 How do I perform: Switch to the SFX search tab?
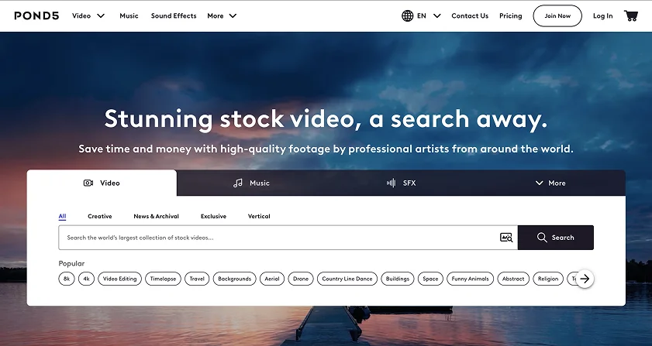click(402, 183)
